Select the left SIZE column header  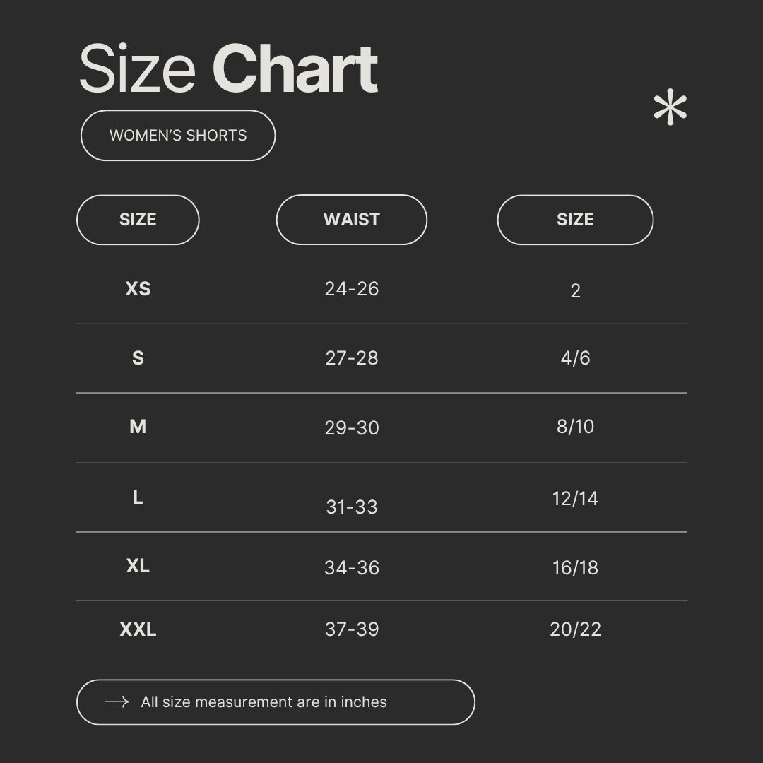click(x=138, y=220)
